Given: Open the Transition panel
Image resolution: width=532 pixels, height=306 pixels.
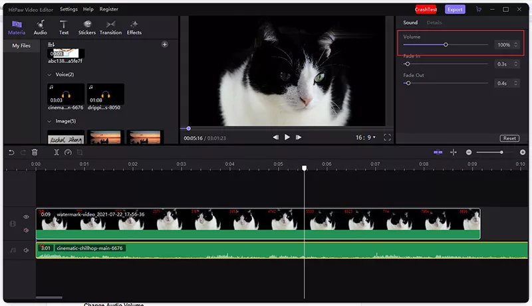Looking at the screenshot, I should tap(110, 27).
